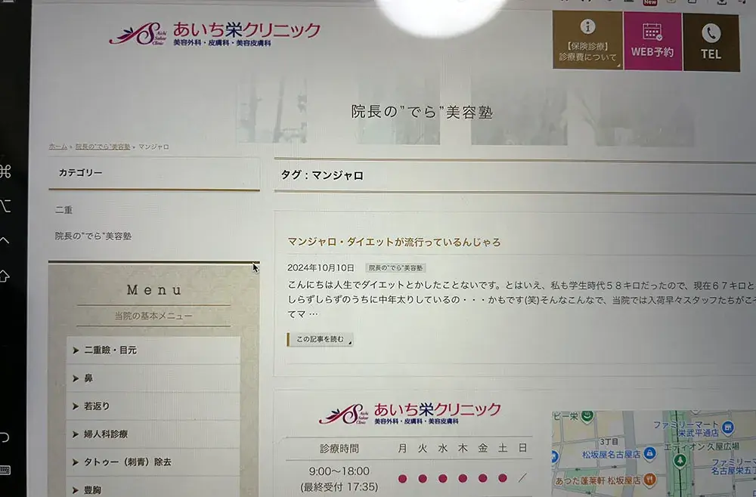Click the 2024年10月10日 article date

[x=321, y=268]
